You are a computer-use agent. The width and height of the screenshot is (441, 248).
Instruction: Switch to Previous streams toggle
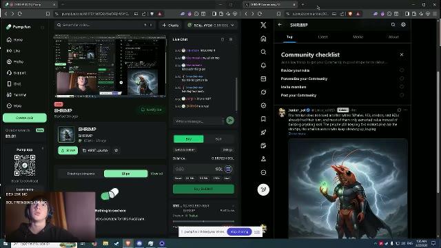point(81,174)
